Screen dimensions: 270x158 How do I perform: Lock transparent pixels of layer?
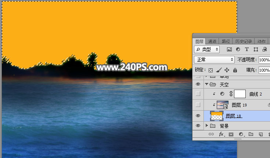pos(210,70)
